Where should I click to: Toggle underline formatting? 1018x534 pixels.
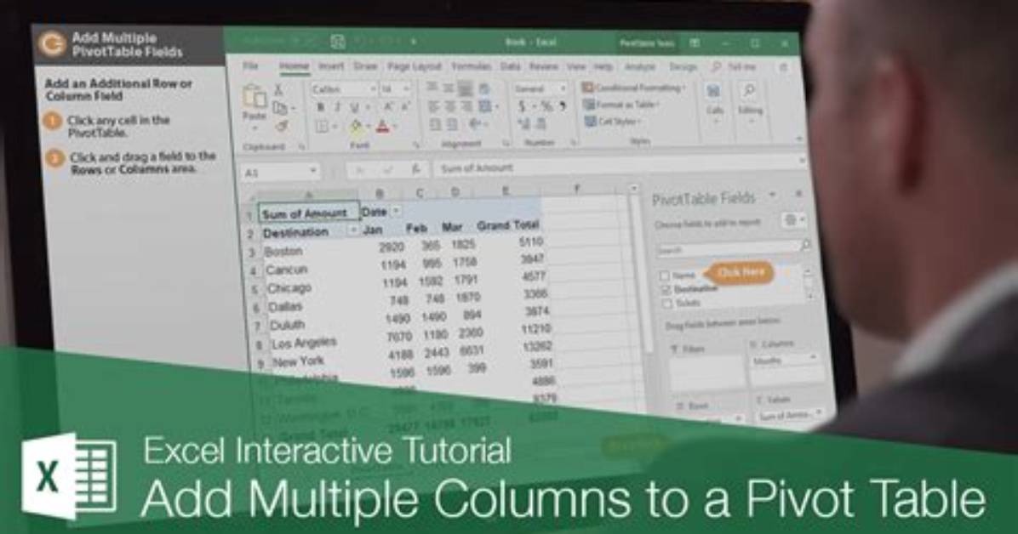(354, 108)
